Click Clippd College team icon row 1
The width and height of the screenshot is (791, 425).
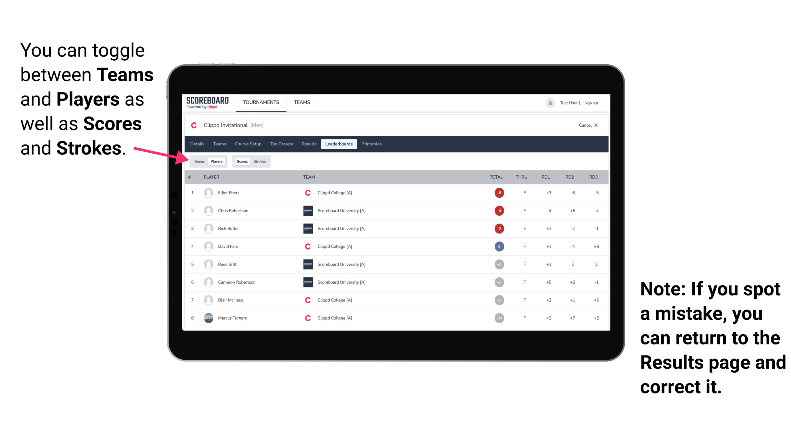[306, 193]
